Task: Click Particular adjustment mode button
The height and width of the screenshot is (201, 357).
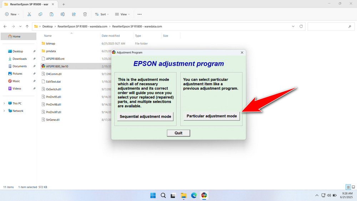Action: pyautogui.click(x=211, y=116)
